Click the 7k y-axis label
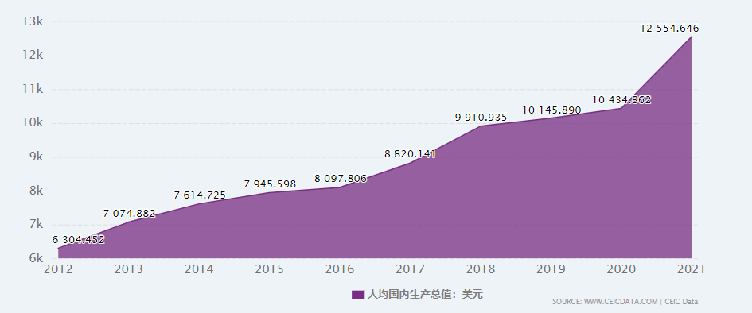 (37, 225)
